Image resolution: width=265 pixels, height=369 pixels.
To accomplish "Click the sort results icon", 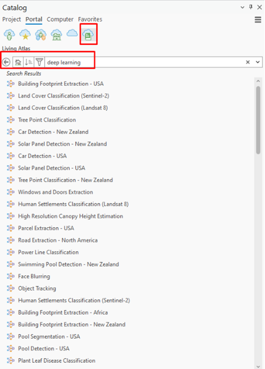I will (28, 62).
